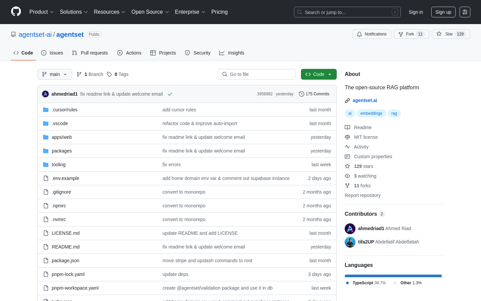Click the .cursor/rules folder icon
481x301 pixels.
click(46, 110)
